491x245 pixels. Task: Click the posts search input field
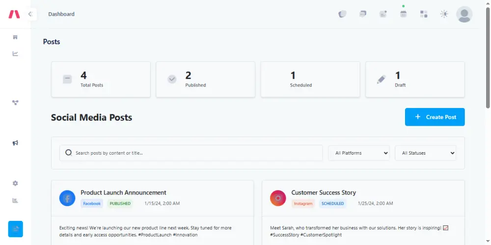coord(196,153)
